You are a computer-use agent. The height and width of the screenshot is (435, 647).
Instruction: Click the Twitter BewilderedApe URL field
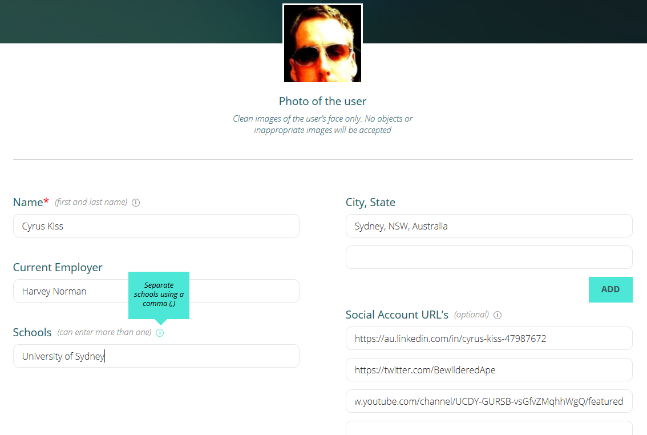(489, 370)
